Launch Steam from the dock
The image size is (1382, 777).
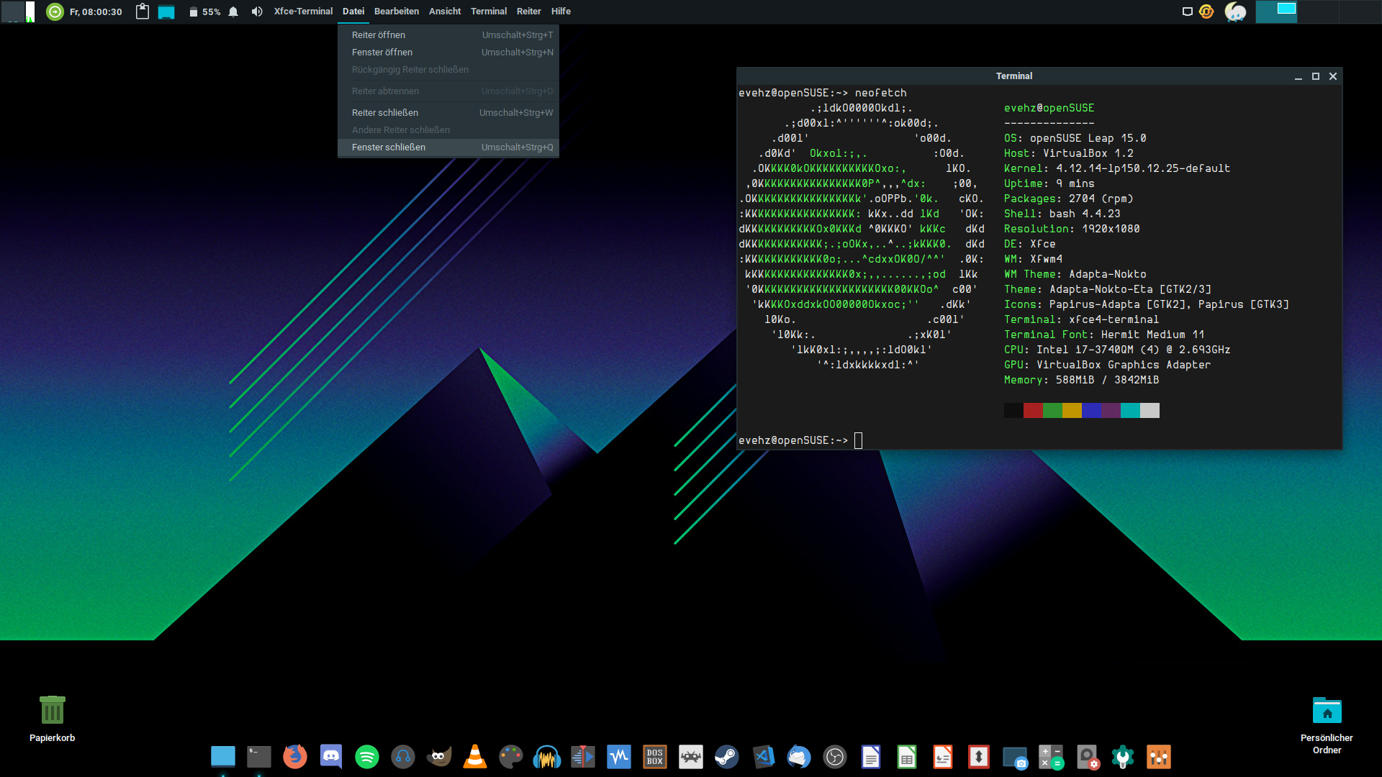(x=727, y=757)
